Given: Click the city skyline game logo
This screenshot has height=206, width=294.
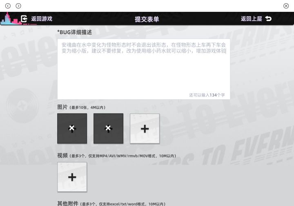Looking at the screenshot, I should (11, 19).
